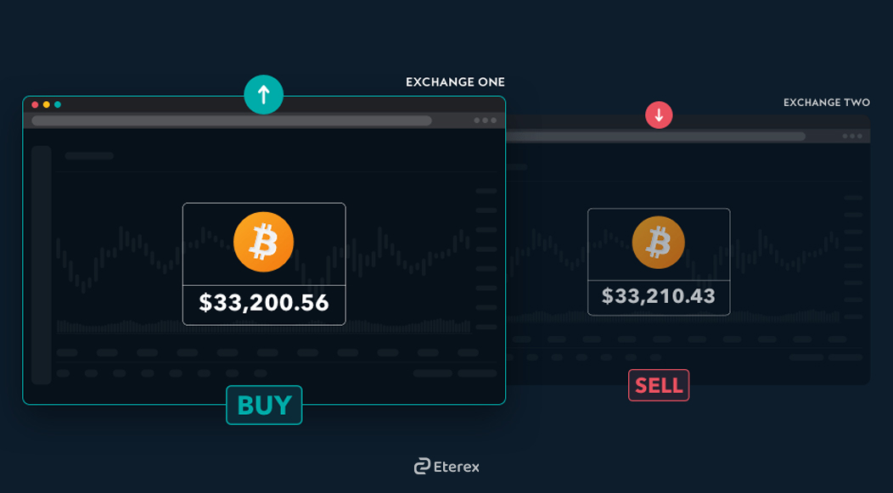Image resolution: width=893 pixels, height=493 pixels.
Task: Click the $33,210.43 price label
Action: pos(659,296)
